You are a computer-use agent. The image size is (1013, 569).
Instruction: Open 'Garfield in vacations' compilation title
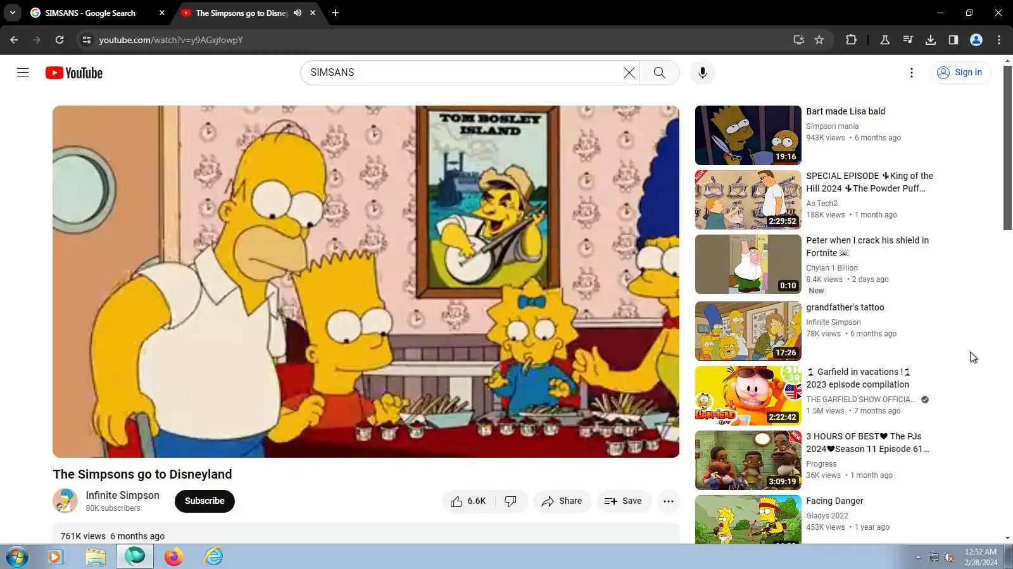[x=859, y=378]
